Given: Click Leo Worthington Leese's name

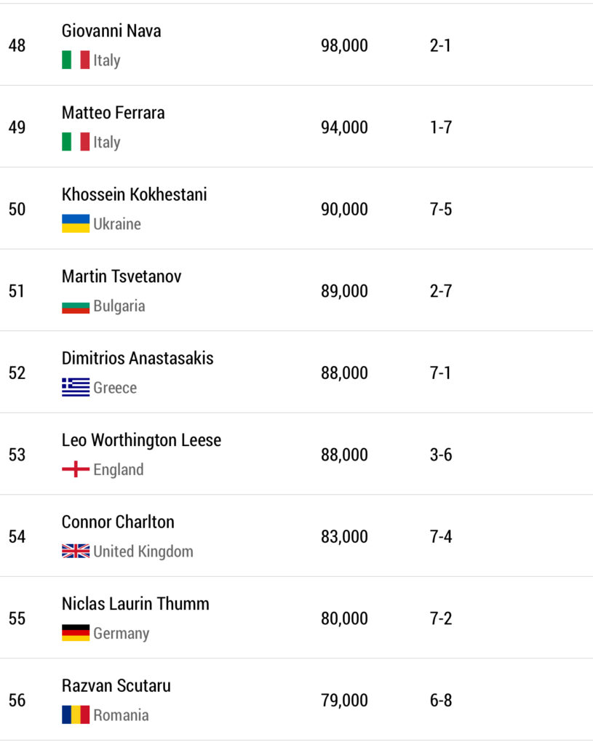Looking at the screenshot, I should (x=141, y=440).
